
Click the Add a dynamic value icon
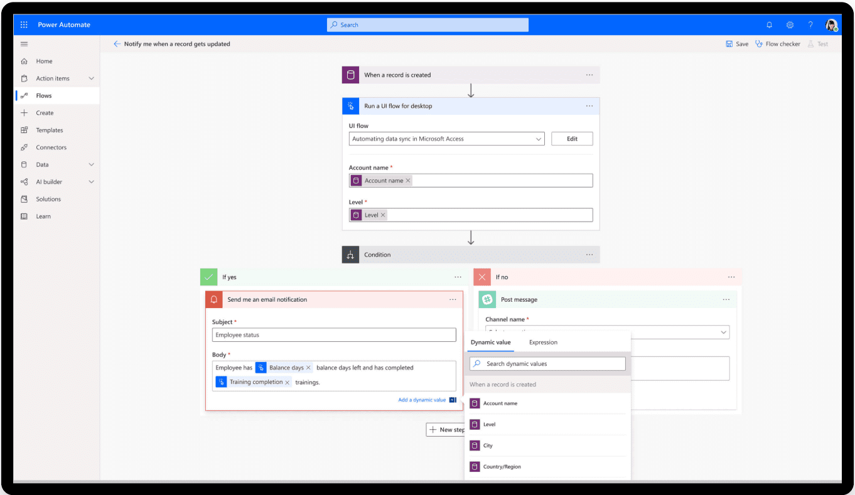(x=453, y=400)
